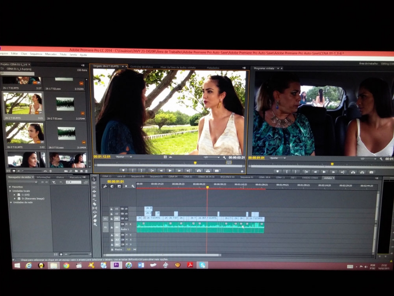Toggle lock on V2 track
394x296 pixels.
tap(112, 214)
